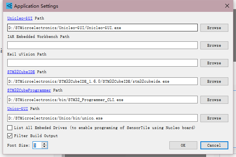Increase font size with up arrow

coord(44,144)
